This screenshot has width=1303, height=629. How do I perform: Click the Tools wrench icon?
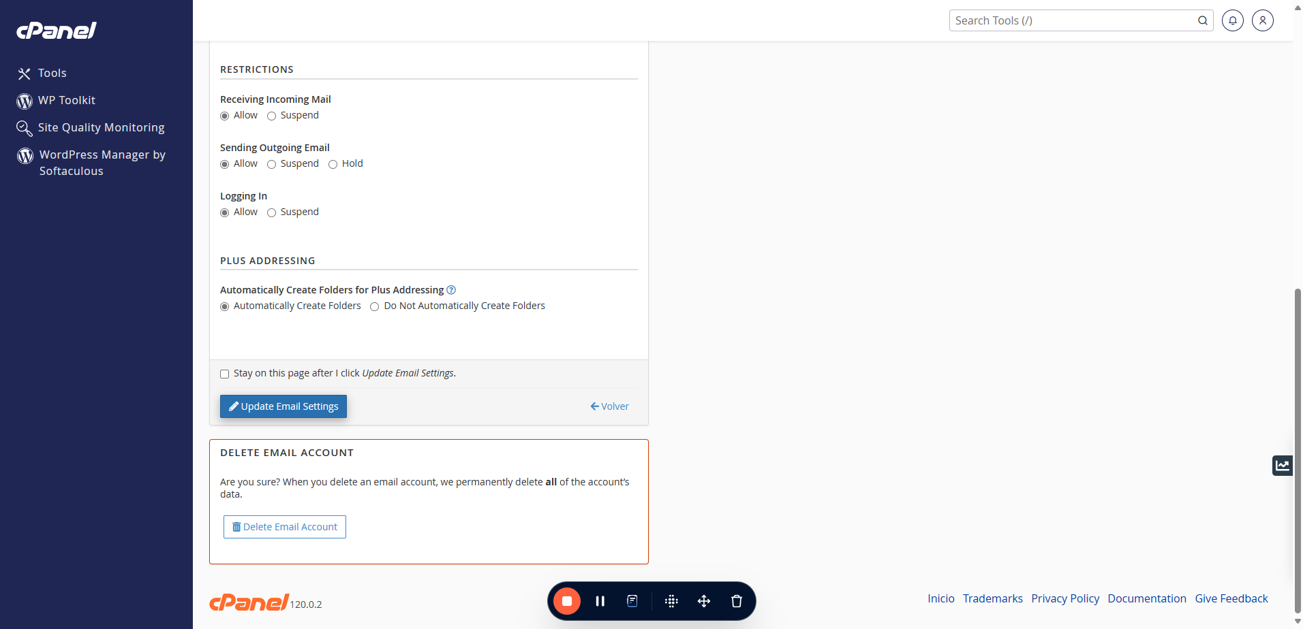point(25,74)
